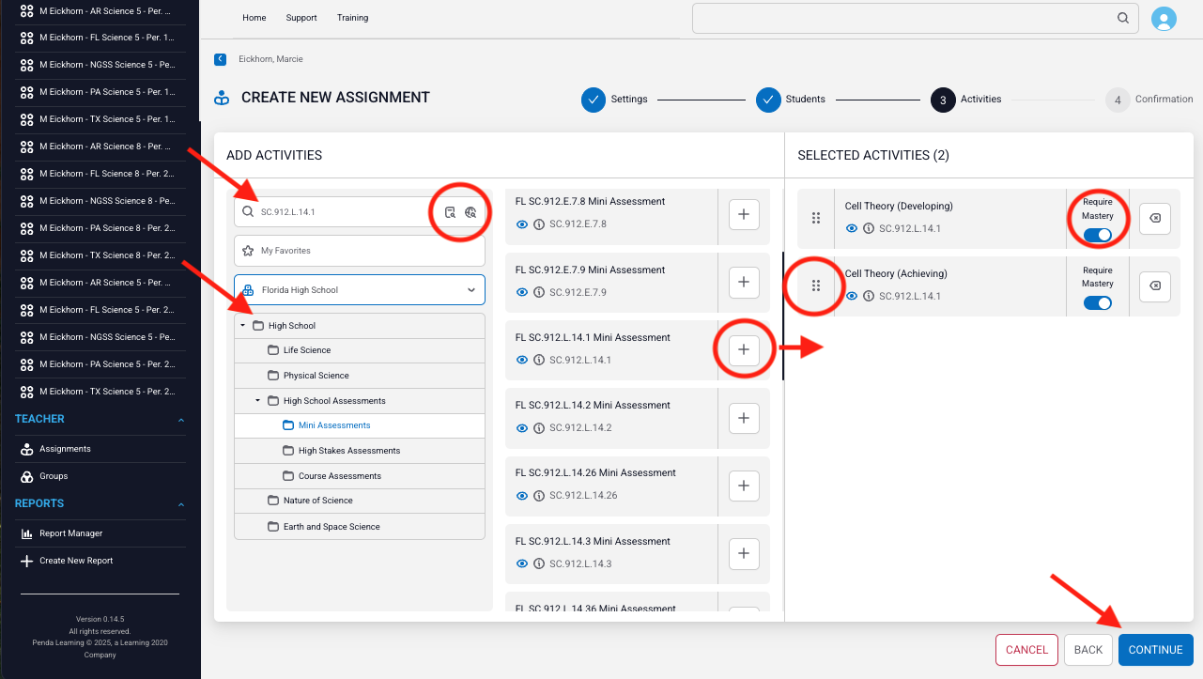Go to Students step in wizard
This screenshot has width=1203, height=679.
[x=791, y=100]
